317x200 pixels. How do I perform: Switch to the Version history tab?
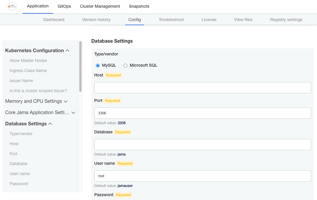click(x=96, y=20)
